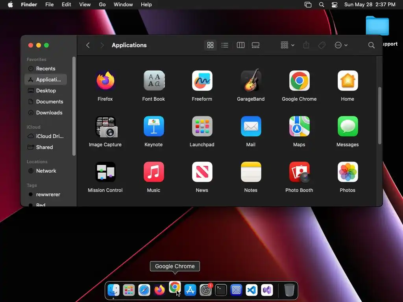This screenshot has height=302, width=403.
Task: Open the File menu
Action: 49,5
